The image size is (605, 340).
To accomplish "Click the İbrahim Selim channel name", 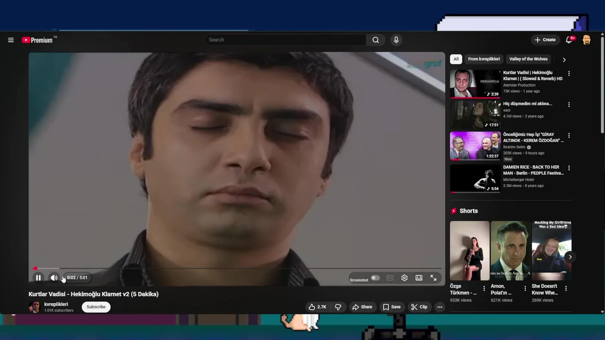I will 514,147.
